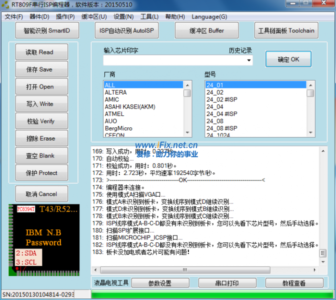Click log line 171 校验成功

coord(134,165)
